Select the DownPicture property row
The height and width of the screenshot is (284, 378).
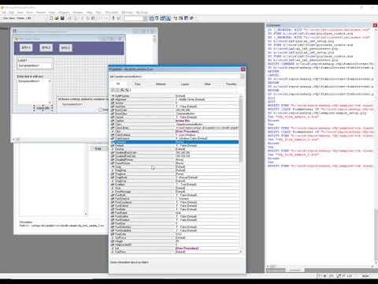click(175, 163)
